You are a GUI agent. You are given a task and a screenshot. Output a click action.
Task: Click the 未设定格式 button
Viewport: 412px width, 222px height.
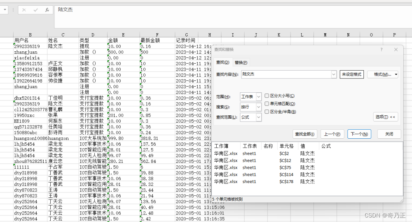click(x=351, y=74)
